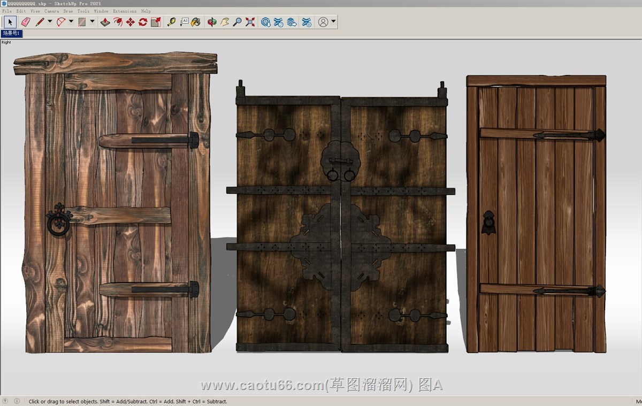Select the Move tool
Image resolution: width=642 pixels, height=406 pixels.
pos(130,22)
